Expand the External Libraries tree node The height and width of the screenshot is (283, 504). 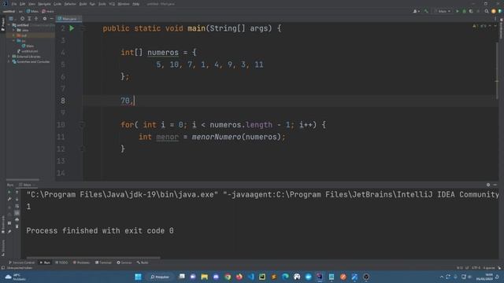[x=9, y=57]
